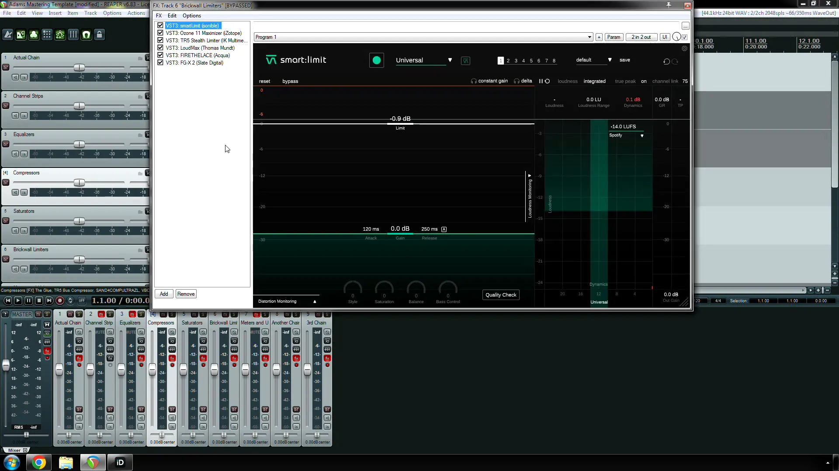839x471 pixels.
Task: Solo the Equalizers track in the mixer
Action: tap(141, 314)
